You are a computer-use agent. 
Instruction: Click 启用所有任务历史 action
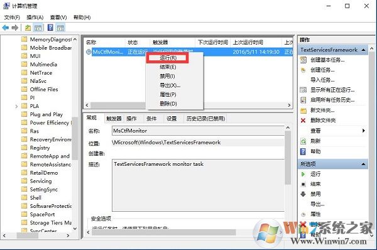click(x=332, y=100)
